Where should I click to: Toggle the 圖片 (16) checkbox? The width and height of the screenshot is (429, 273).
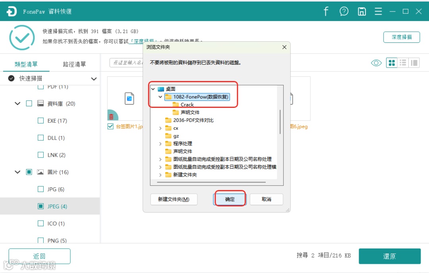click(x=29, y=172)
